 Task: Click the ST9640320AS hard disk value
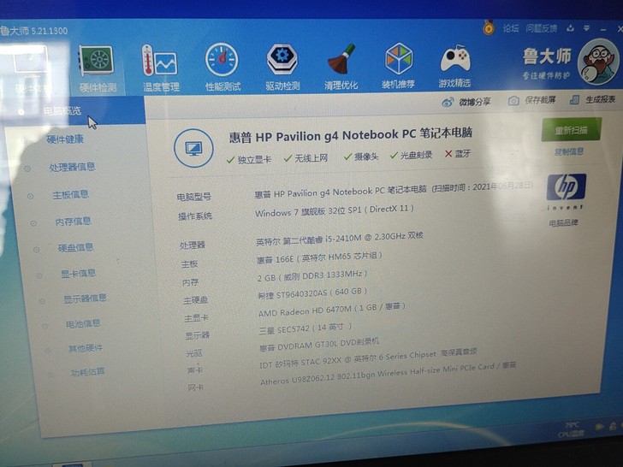coord(312,293)
